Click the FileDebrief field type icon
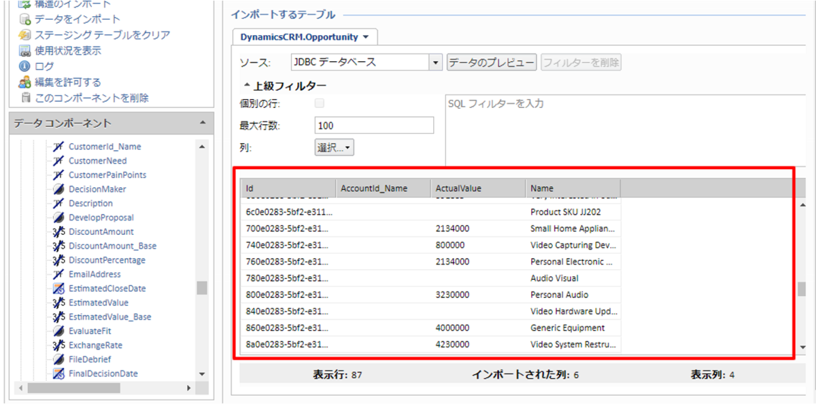 (x=58, y=360)
